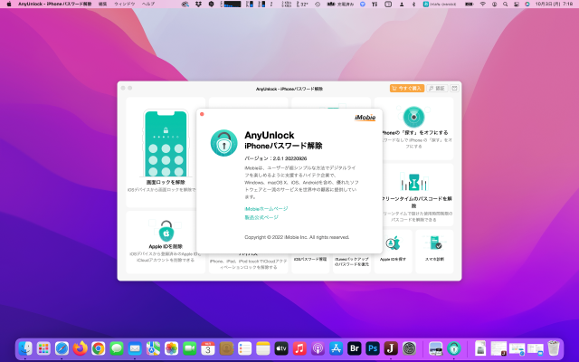Close the About dialog with the red button
Screen dimensions: 579x362
(x=202, y=114)
